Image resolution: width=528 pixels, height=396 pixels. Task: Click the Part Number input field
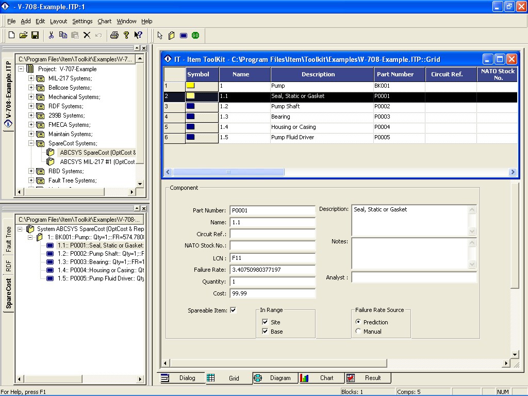(272, 210)
